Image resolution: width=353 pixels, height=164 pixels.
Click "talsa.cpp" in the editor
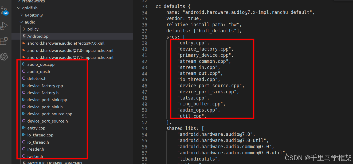tap(193, 98)
